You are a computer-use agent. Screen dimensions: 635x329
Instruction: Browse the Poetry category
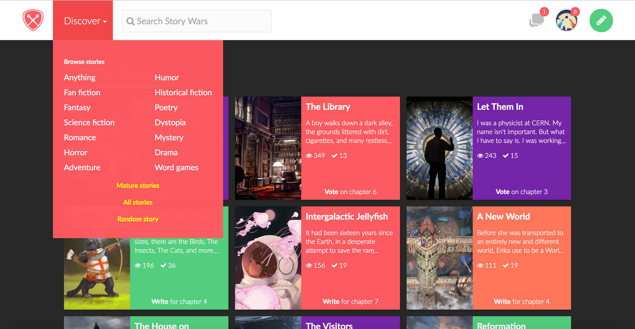pos(166,108)
